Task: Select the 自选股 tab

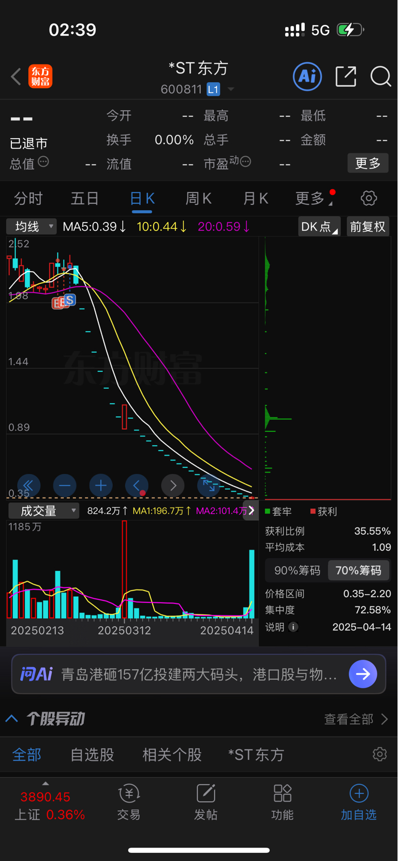Action: point(92,754)
